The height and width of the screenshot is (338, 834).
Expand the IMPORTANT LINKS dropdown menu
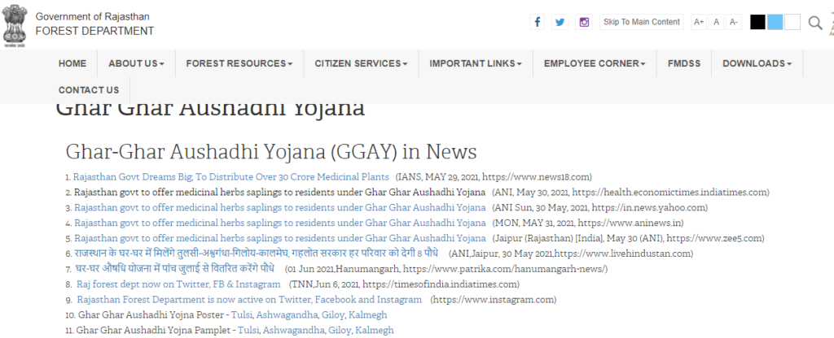click(x=476, y=63)
